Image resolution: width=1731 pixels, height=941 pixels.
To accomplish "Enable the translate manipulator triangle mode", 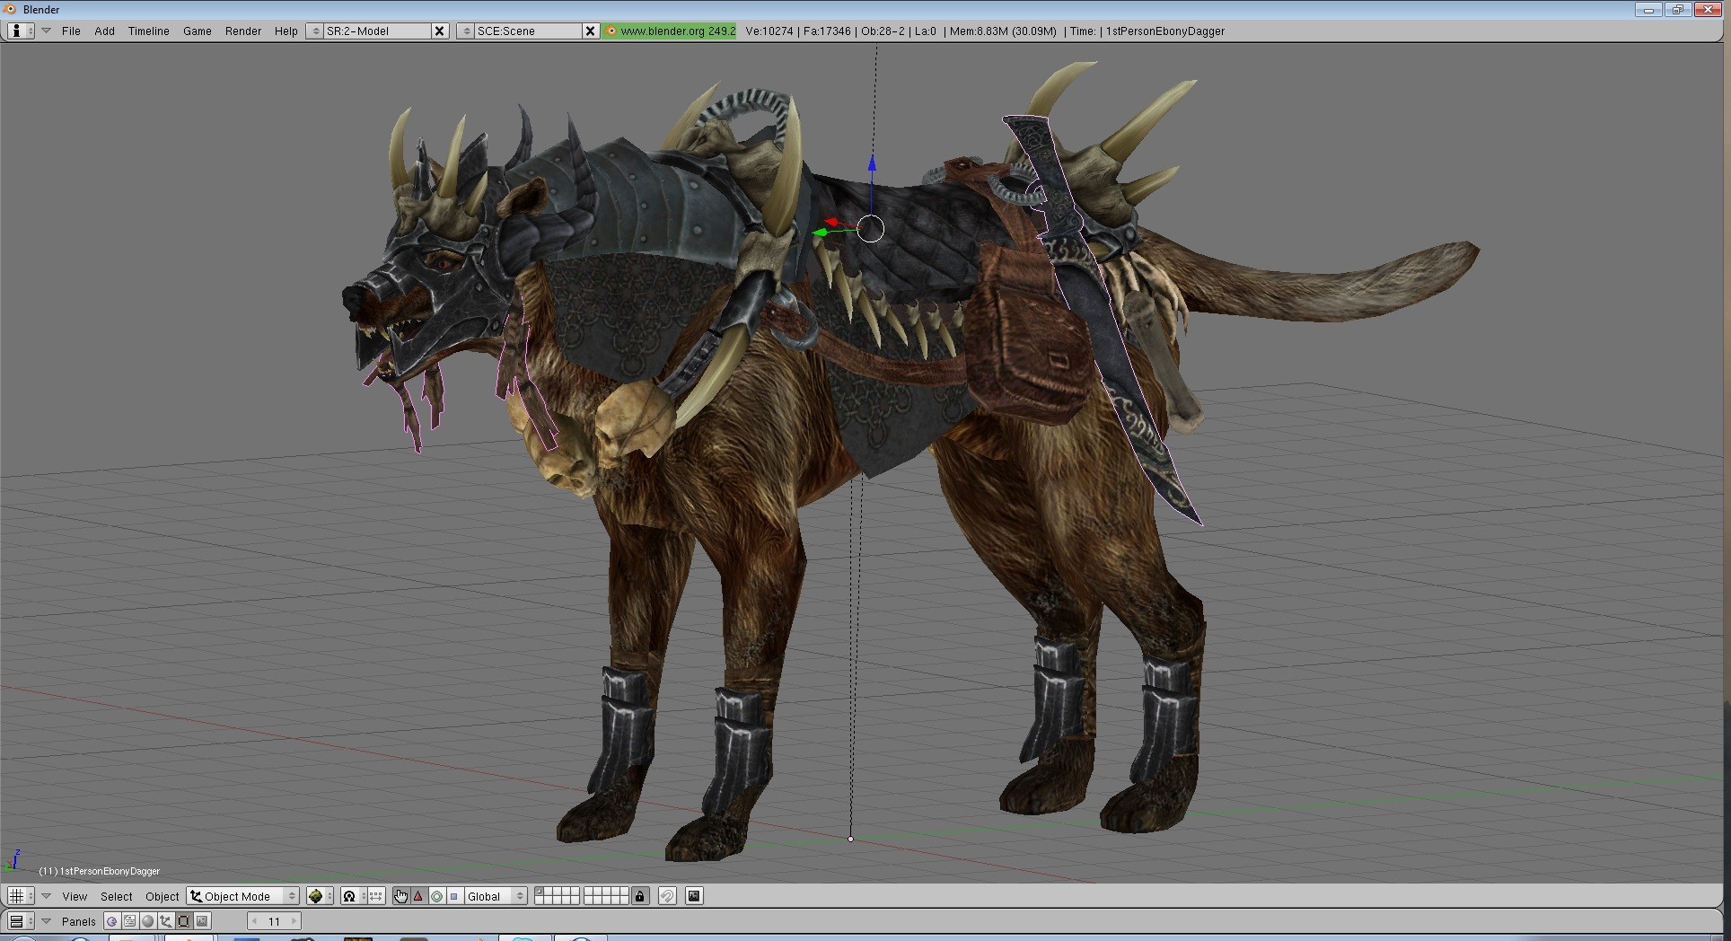I will pyautogui.click(x=418, y=896).
